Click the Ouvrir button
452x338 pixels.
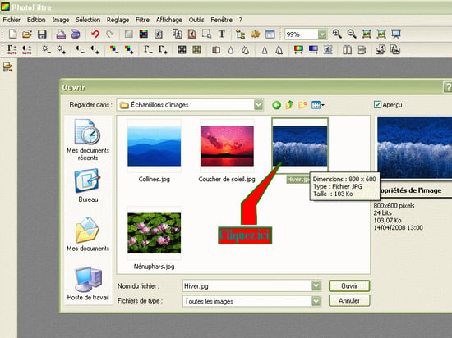[x=349, y=286]
